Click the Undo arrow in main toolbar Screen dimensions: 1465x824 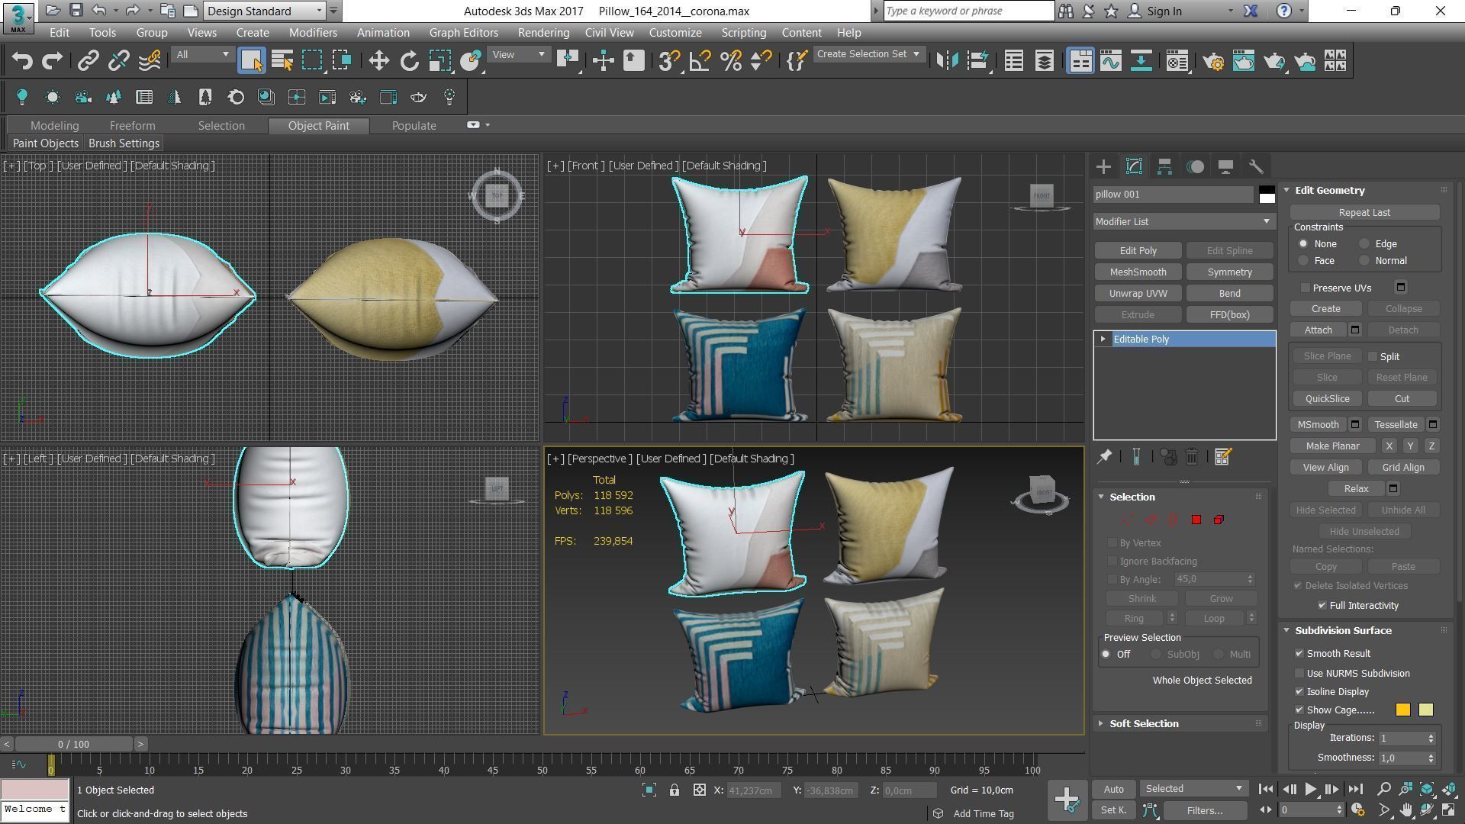click(22, 61)
